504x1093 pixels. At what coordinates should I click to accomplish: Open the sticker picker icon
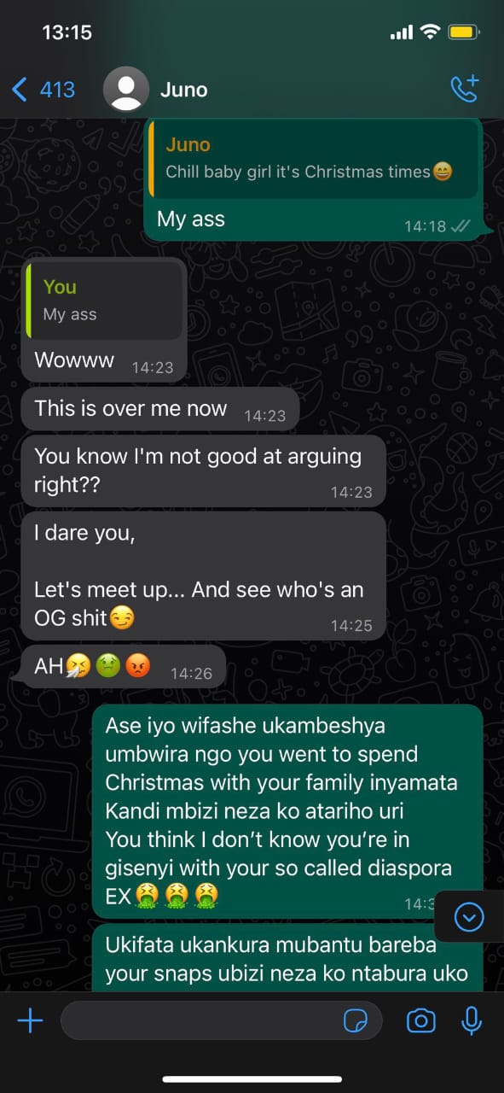[353, 1020]
